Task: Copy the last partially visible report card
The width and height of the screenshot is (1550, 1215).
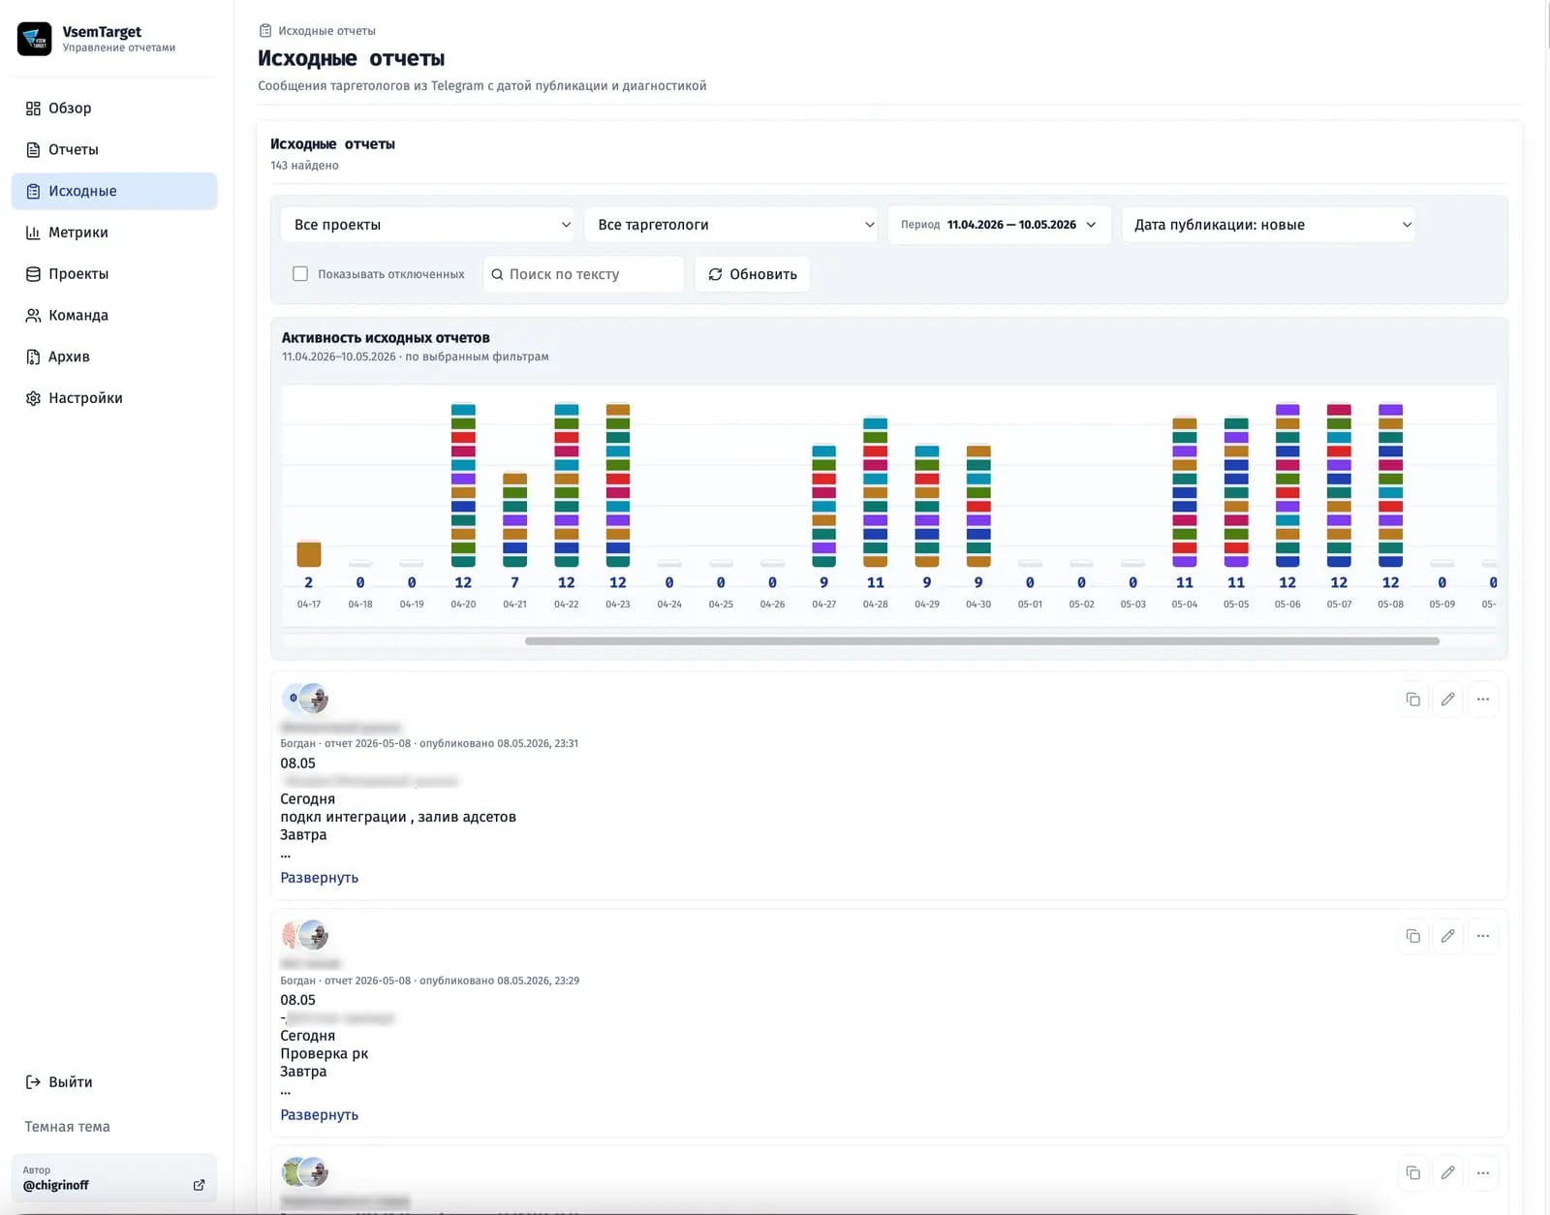Action: (x=1413, y=1173)
